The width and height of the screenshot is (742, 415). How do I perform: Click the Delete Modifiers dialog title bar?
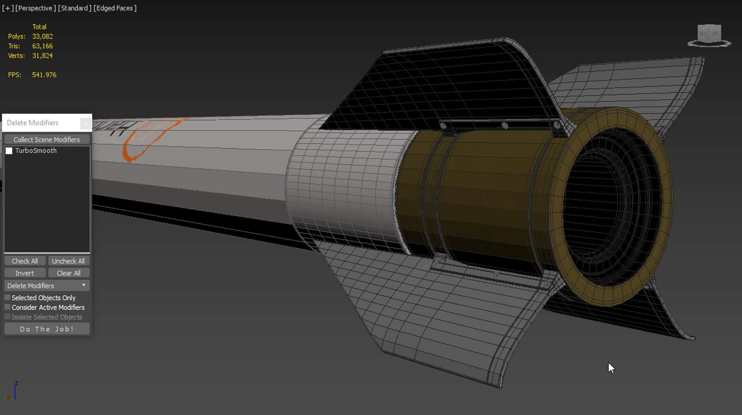coord(42,123)
